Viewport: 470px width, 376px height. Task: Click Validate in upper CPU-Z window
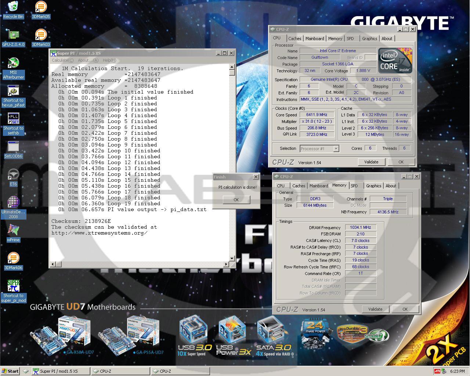371,162
